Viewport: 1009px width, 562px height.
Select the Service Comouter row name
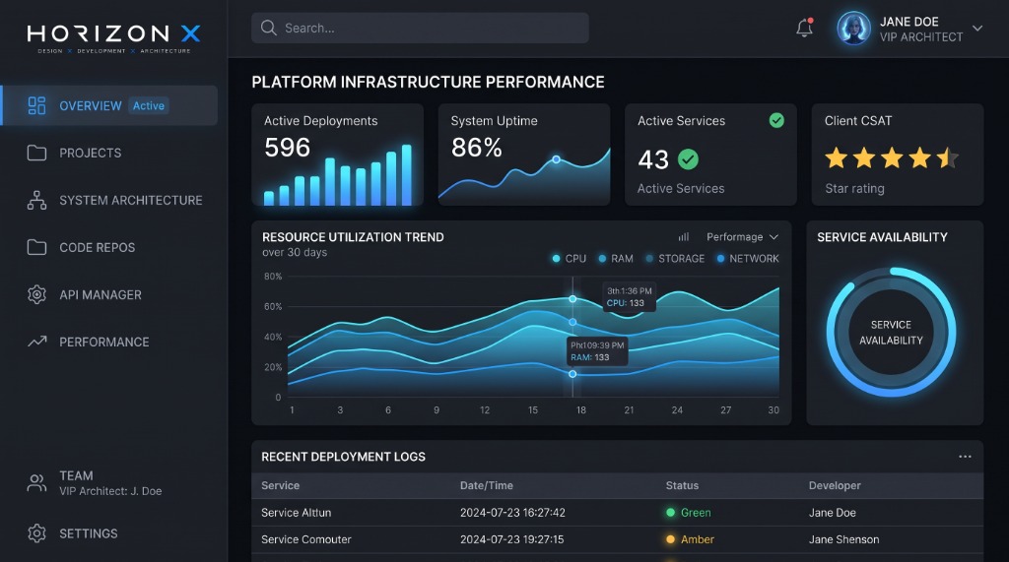click(x=306, y=539)
